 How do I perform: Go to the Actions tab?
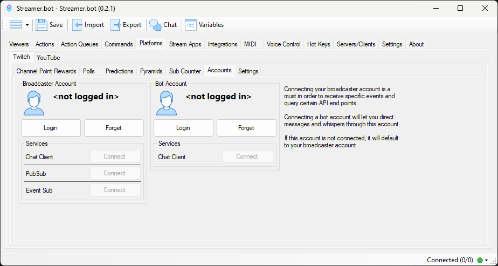(x=45, y=44)
